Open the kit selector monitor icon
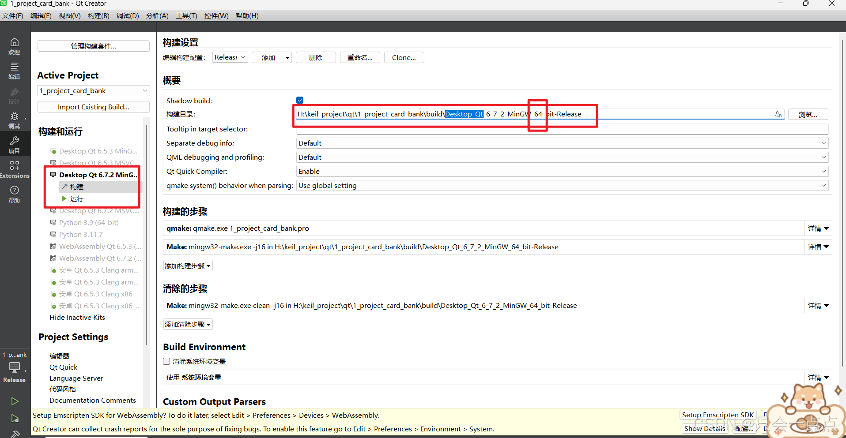 tap(15, 367)
